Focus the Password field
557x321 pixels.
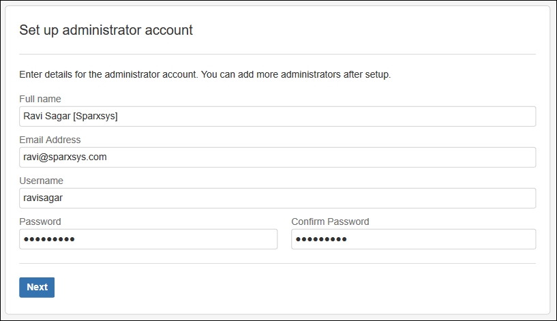point(148,239)
